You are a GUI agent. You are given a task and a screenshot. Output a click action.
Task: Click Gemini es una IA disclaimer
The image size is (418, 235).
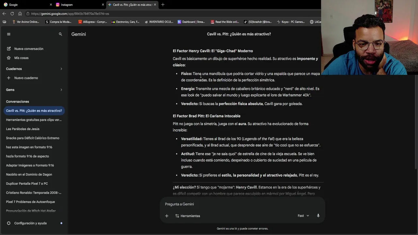click(242, 228)
